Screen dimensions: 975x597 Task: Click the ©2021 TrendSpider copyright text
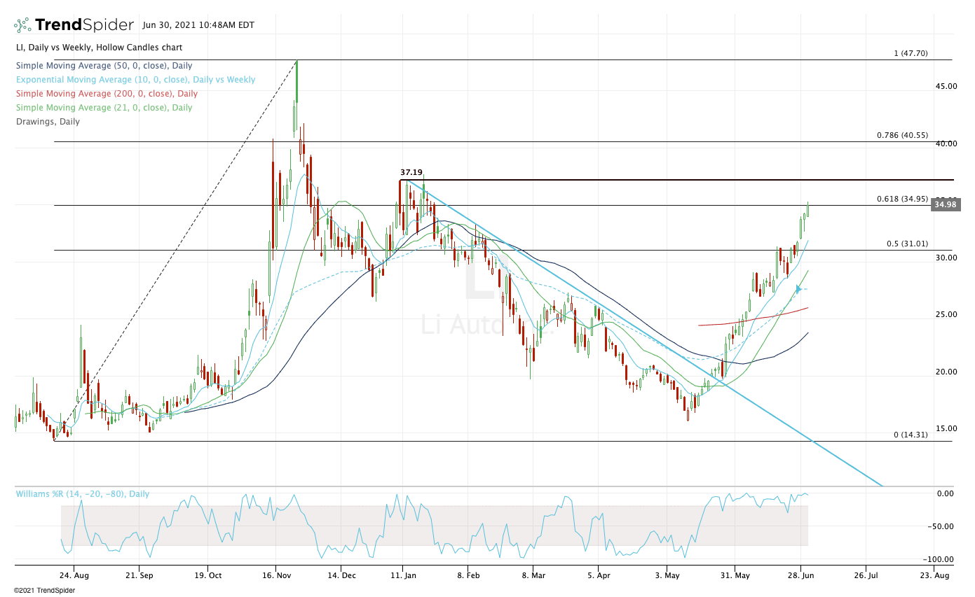(44, 590)
